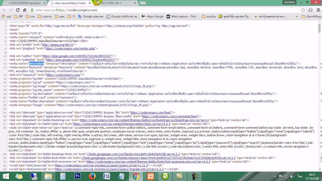Open a new tab button
The height and width of the screenshot is (181, 322).
[143, 3]
